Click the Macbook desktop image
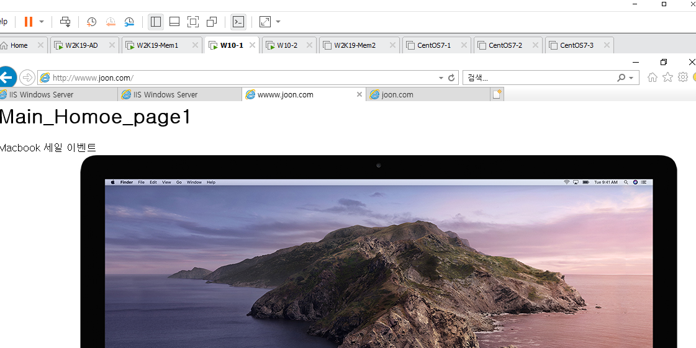Image resolution: width=696 pixels, height=348 pixels. [378, 251]
